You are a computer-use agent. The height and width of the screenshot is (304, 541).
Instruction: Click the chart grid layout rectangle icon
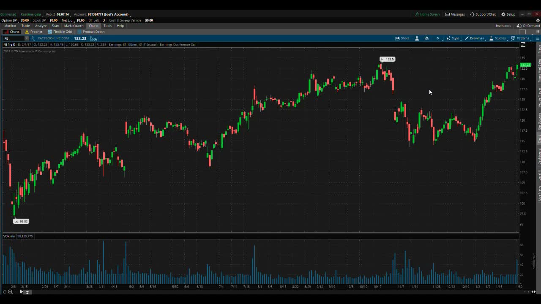click(x=523, y=32)
